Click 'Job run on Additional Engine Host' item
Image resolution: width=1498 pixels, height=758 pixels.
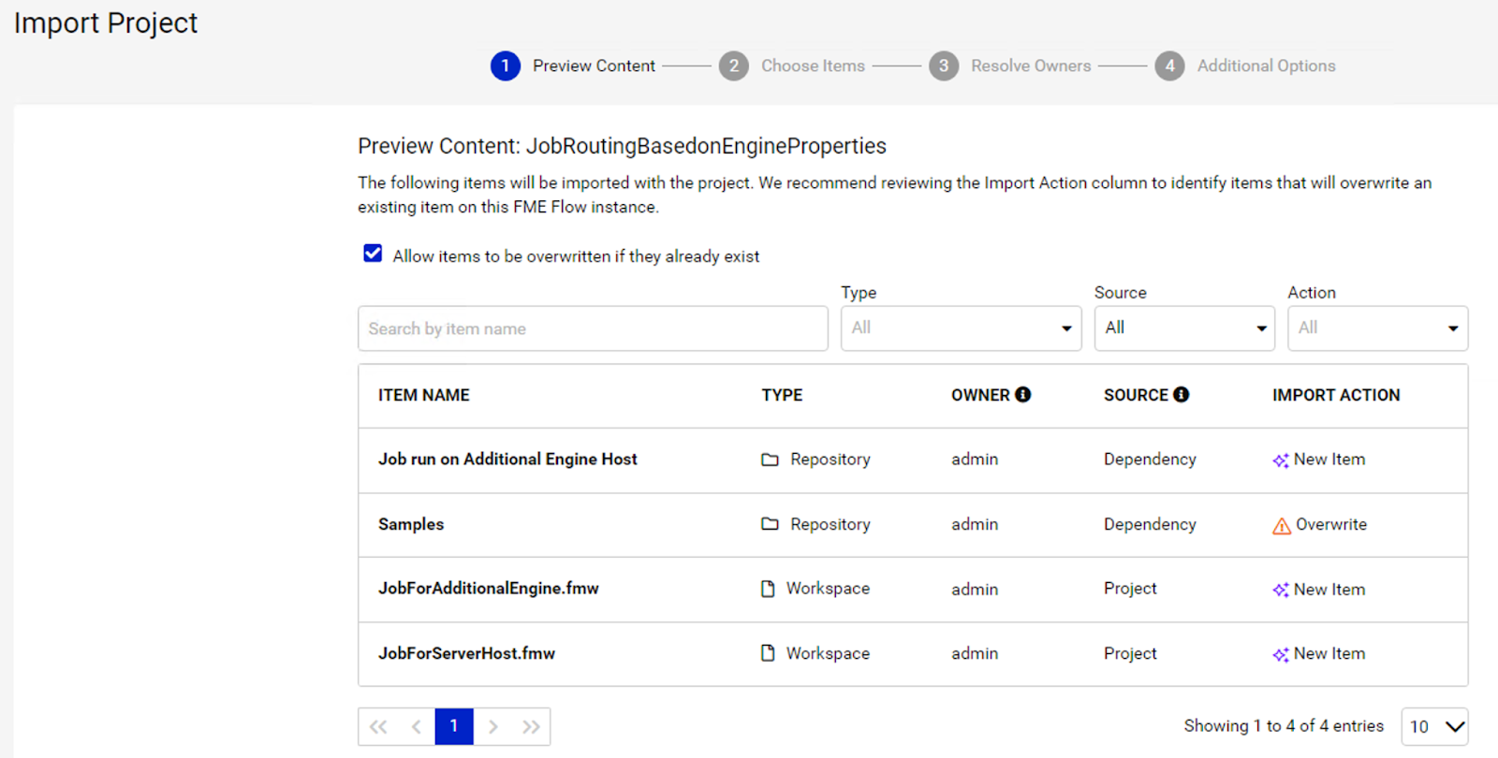[x=507, y=459]
